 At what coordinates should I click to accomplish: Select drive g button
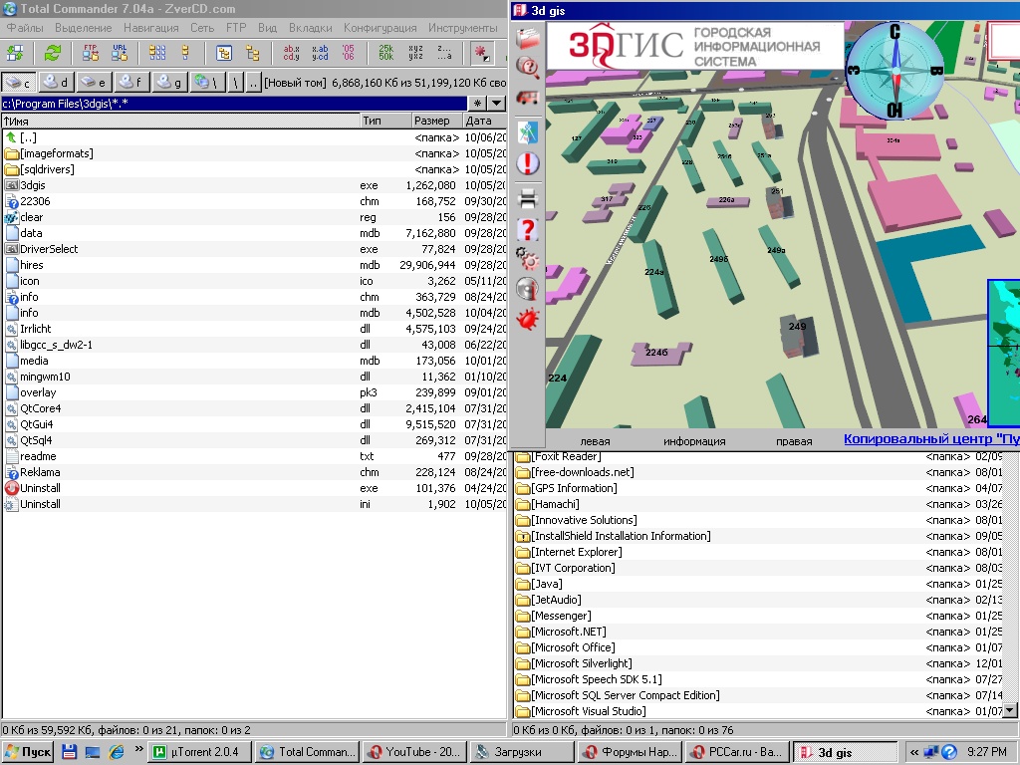pyautogui.click(x=170, y=83)
